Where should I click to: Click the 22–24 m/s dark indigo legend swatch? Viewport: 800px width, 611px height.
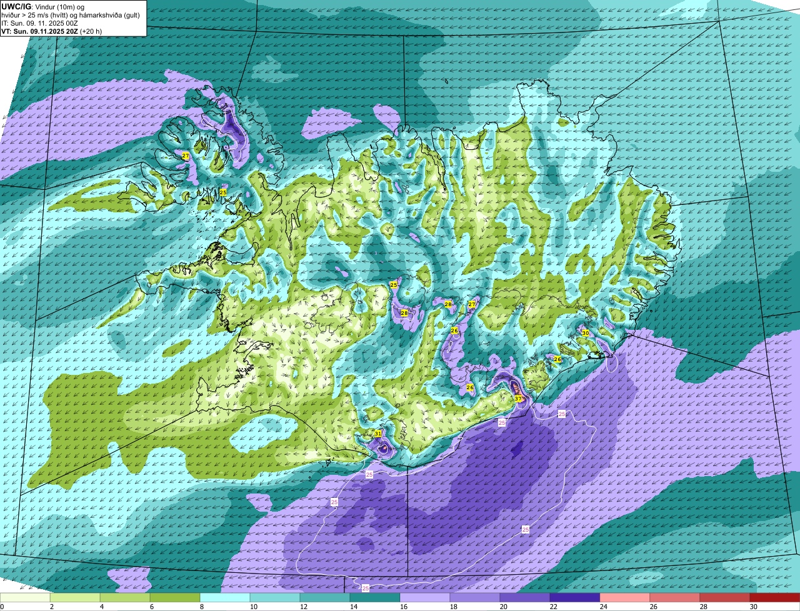click(575, 598)
